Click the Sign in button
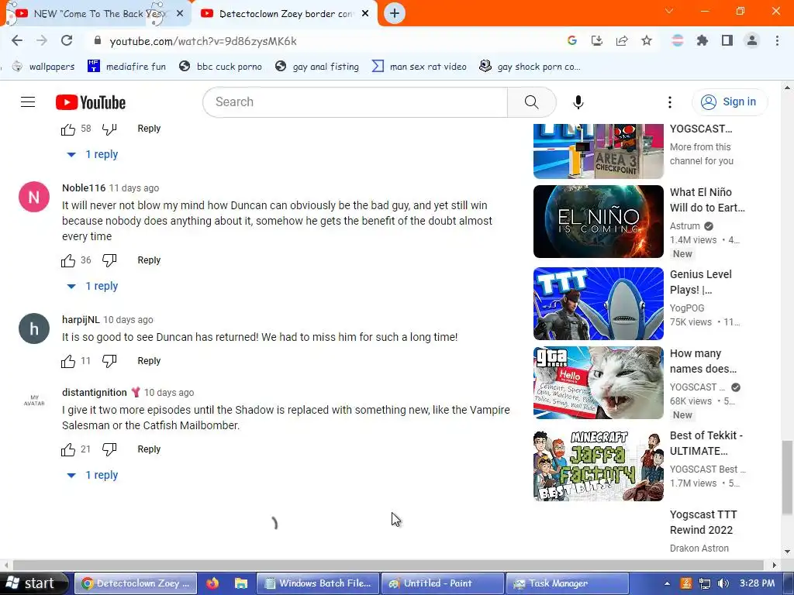The width and height of the screenshot is (794, 595). tap(729, 102)
